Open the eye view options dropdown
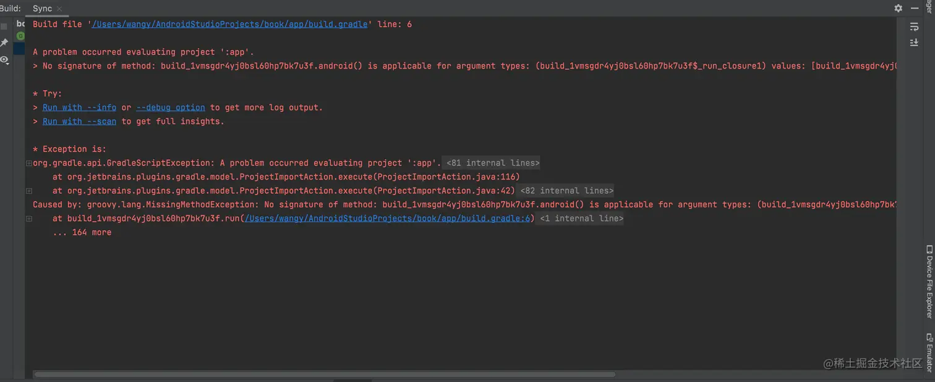Image resolution: width=935 pixels, height=382 pixels. (4, 60)
